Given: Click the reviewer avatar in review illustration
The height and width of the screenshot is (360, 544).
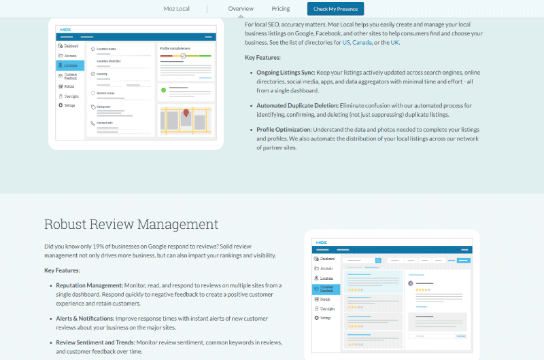Looking at the screenshot, I should [x=411, y=283].
